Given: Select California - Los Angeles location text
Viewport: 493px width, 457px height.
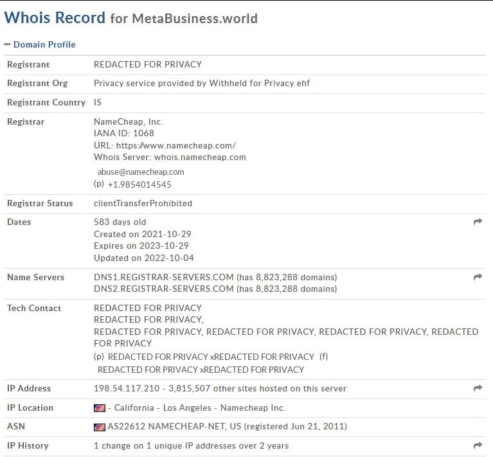Looking at the screenshot, I should click(x=163, y=408).
